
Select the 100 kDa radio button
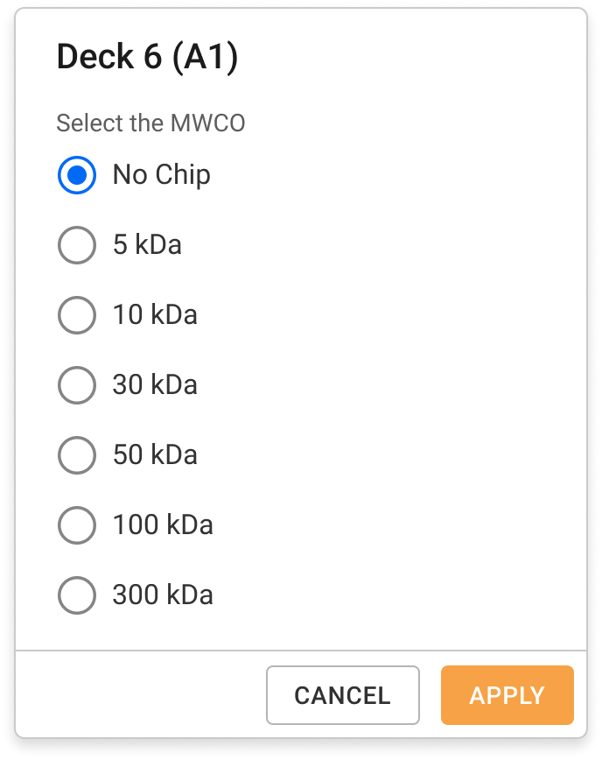pos(76,525)
